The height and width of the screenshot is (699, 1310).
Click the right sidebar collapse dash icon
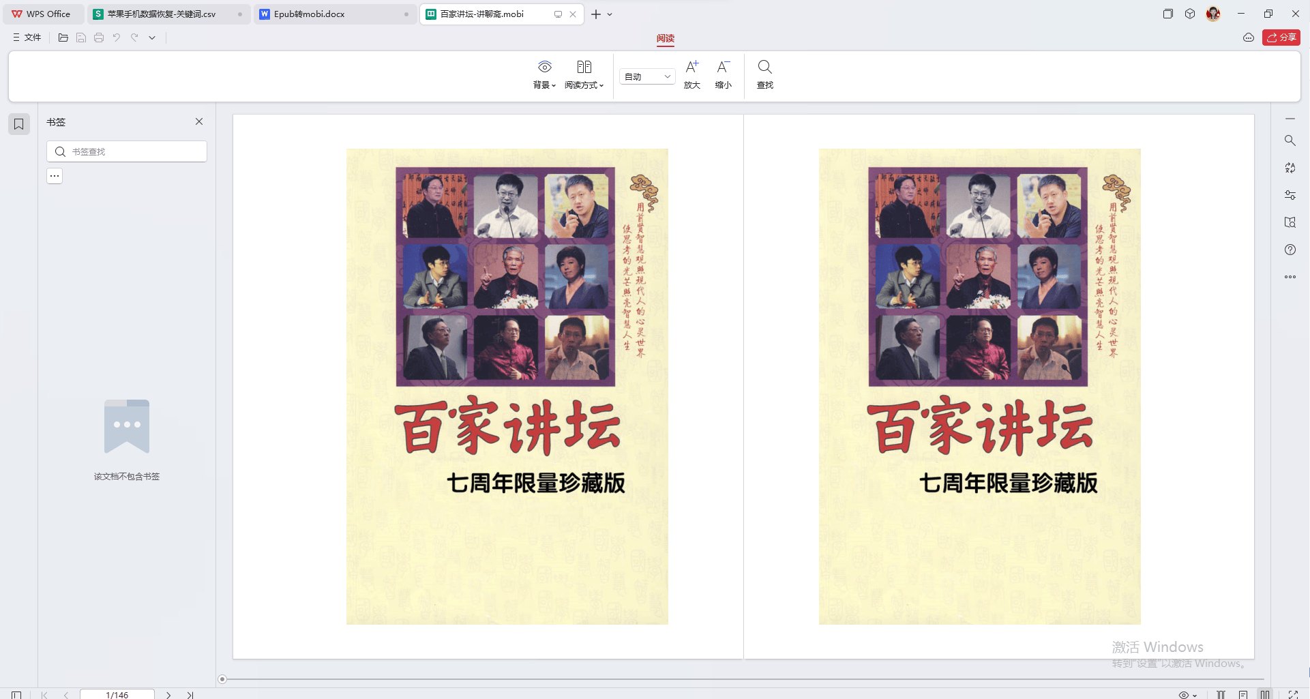point(1290,119)
